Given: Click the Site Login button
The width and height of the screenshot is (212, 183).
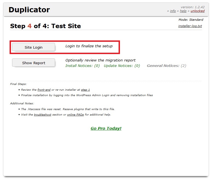Looking at the screenshot, I should pyautogui.click(x=33, y=47).
